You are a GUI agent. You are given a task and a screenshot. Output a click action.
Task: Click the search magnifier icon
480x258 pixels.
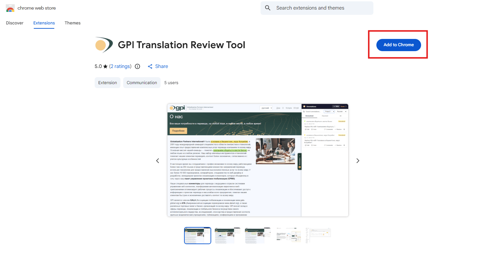pos(268,8)
